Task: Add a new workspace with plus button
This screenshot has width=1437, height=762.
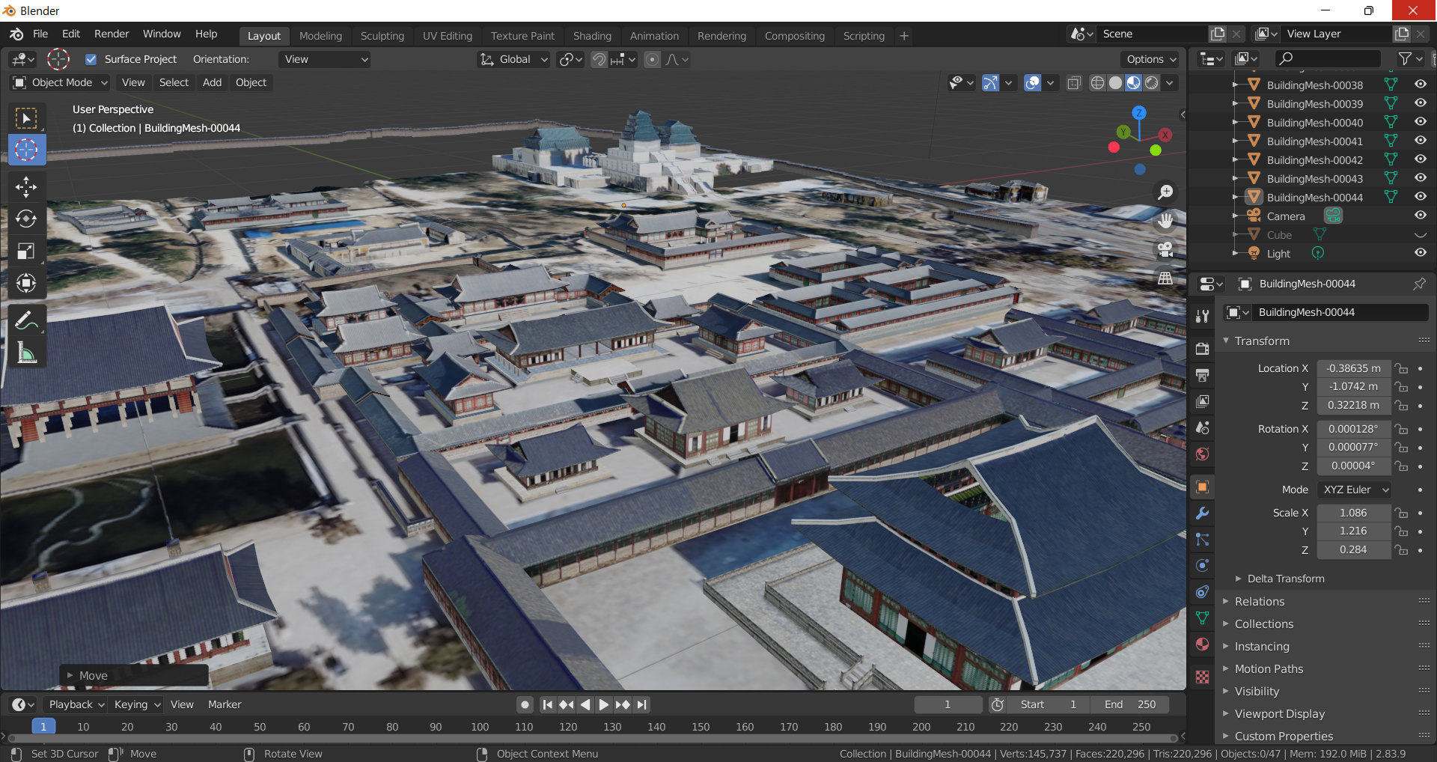Action: click(904, 36)
